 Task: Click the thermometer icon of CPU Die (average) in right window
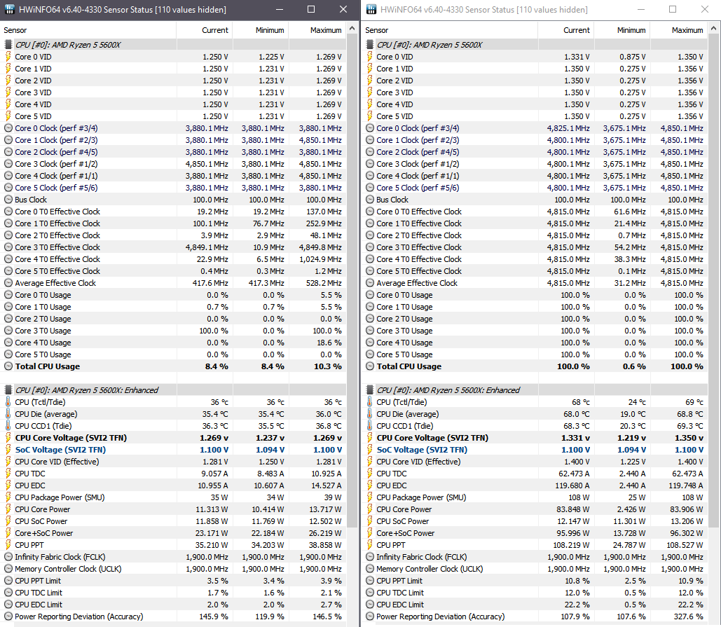click(370, 414)
